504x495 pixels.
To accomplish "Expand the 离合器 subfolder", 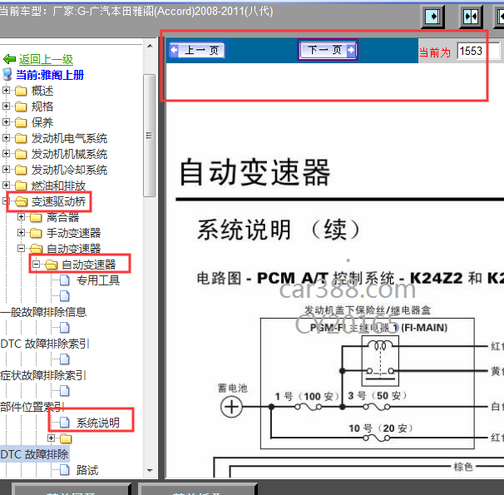I will coord(21,217).
